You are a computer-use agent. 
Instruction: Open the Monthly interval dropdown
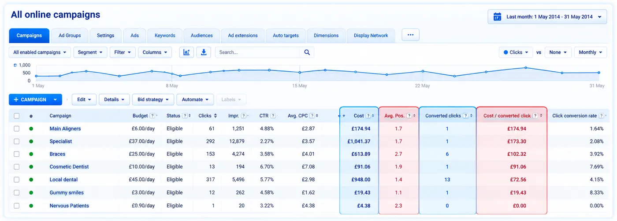click(591, 52)
